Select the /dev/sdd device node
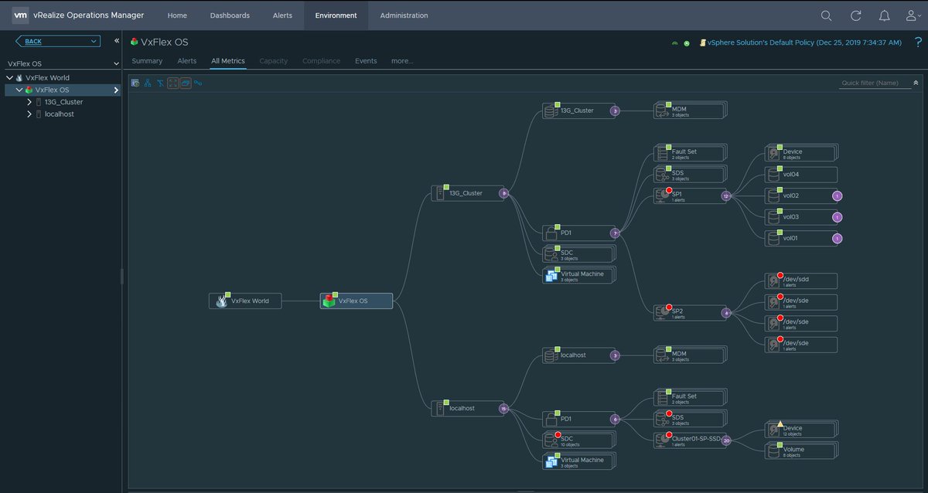928x493 pixels. pyautogui.click(x=801, y=280)
